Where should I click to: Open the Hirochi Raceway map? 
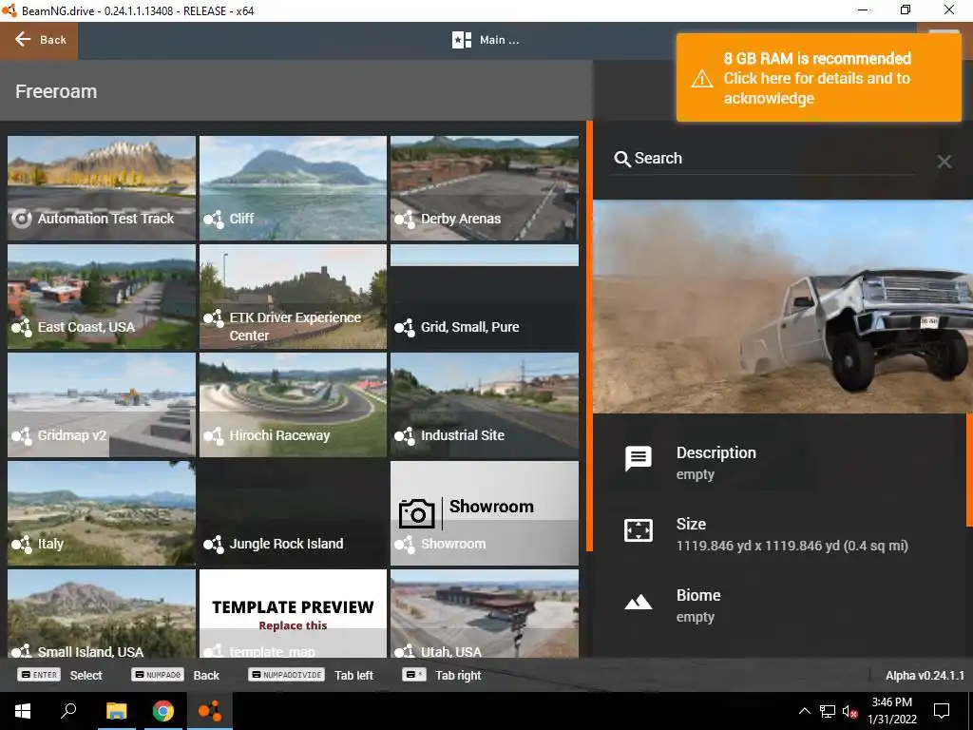coord(293,405)
